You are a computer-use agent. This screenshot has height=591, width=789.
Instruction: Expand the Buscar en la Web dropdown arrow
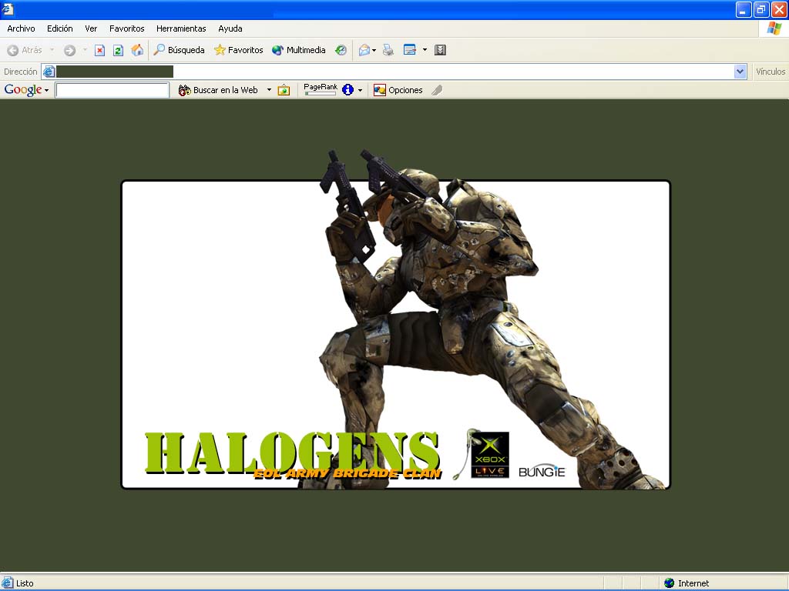269,90
